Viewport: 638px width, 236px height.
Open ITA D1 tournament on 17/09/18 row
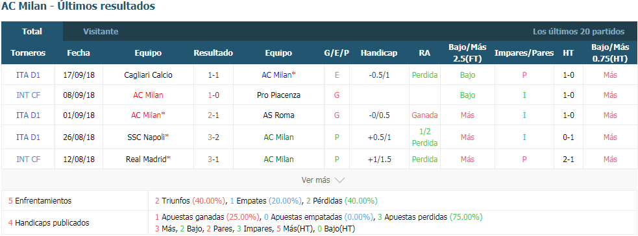pyautogui.click(x=28, y=75)
